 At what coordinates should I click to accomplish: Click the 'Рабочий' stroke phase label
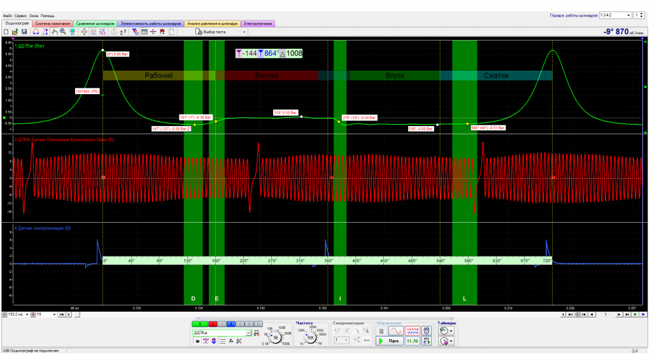pyautogui.click(x=159, y=75)
